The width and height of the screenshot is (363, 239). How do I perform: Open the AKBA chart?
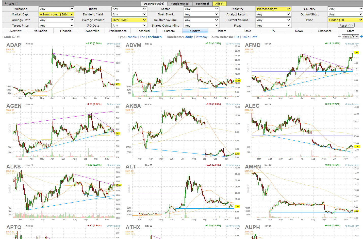(183, 132)
